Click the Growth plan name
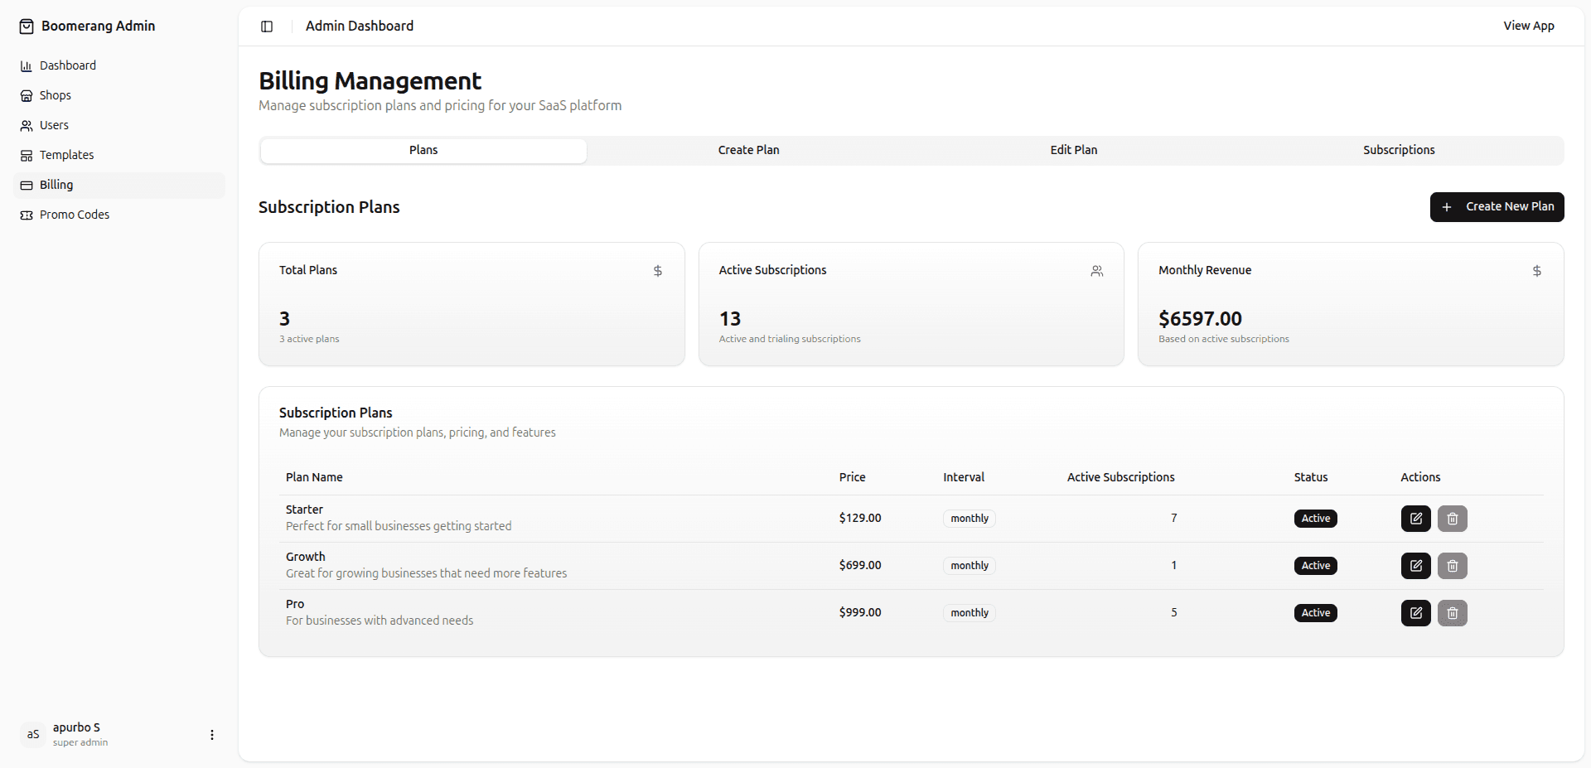 [306, 558]
